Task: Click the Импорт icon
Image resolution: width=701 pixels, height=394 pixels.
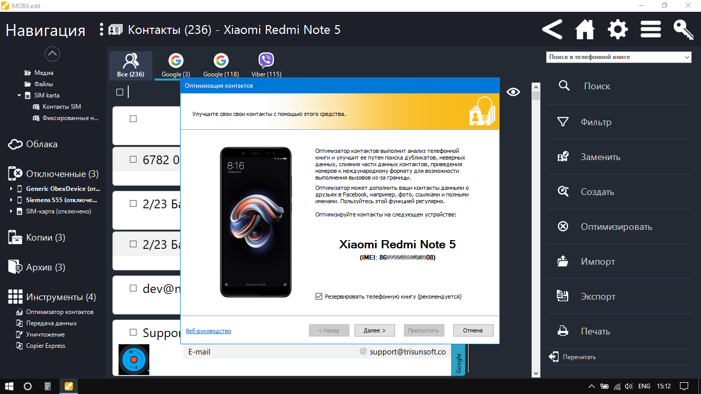Action: [x=563, y=262]
